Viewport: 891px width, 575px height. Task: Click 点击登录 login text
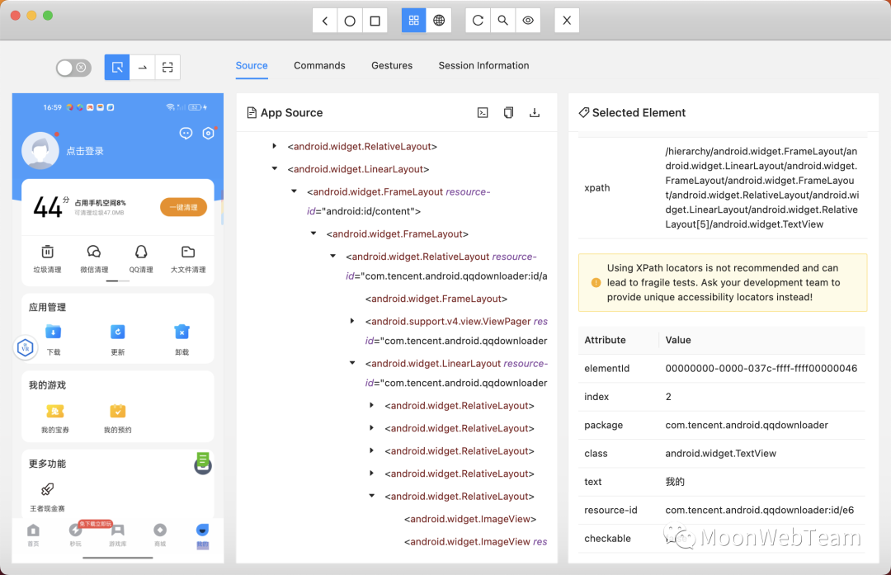[85, 151]
